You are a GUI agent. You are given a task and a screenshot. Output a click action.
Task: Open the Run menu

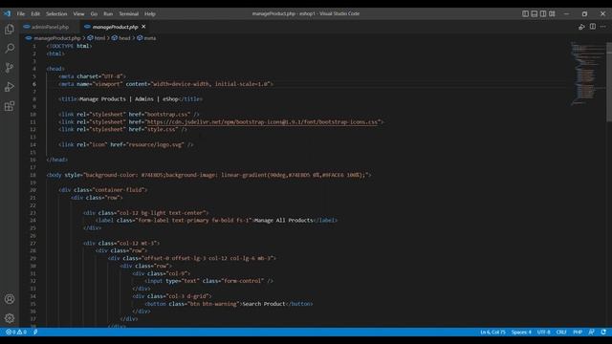[108, 13]
